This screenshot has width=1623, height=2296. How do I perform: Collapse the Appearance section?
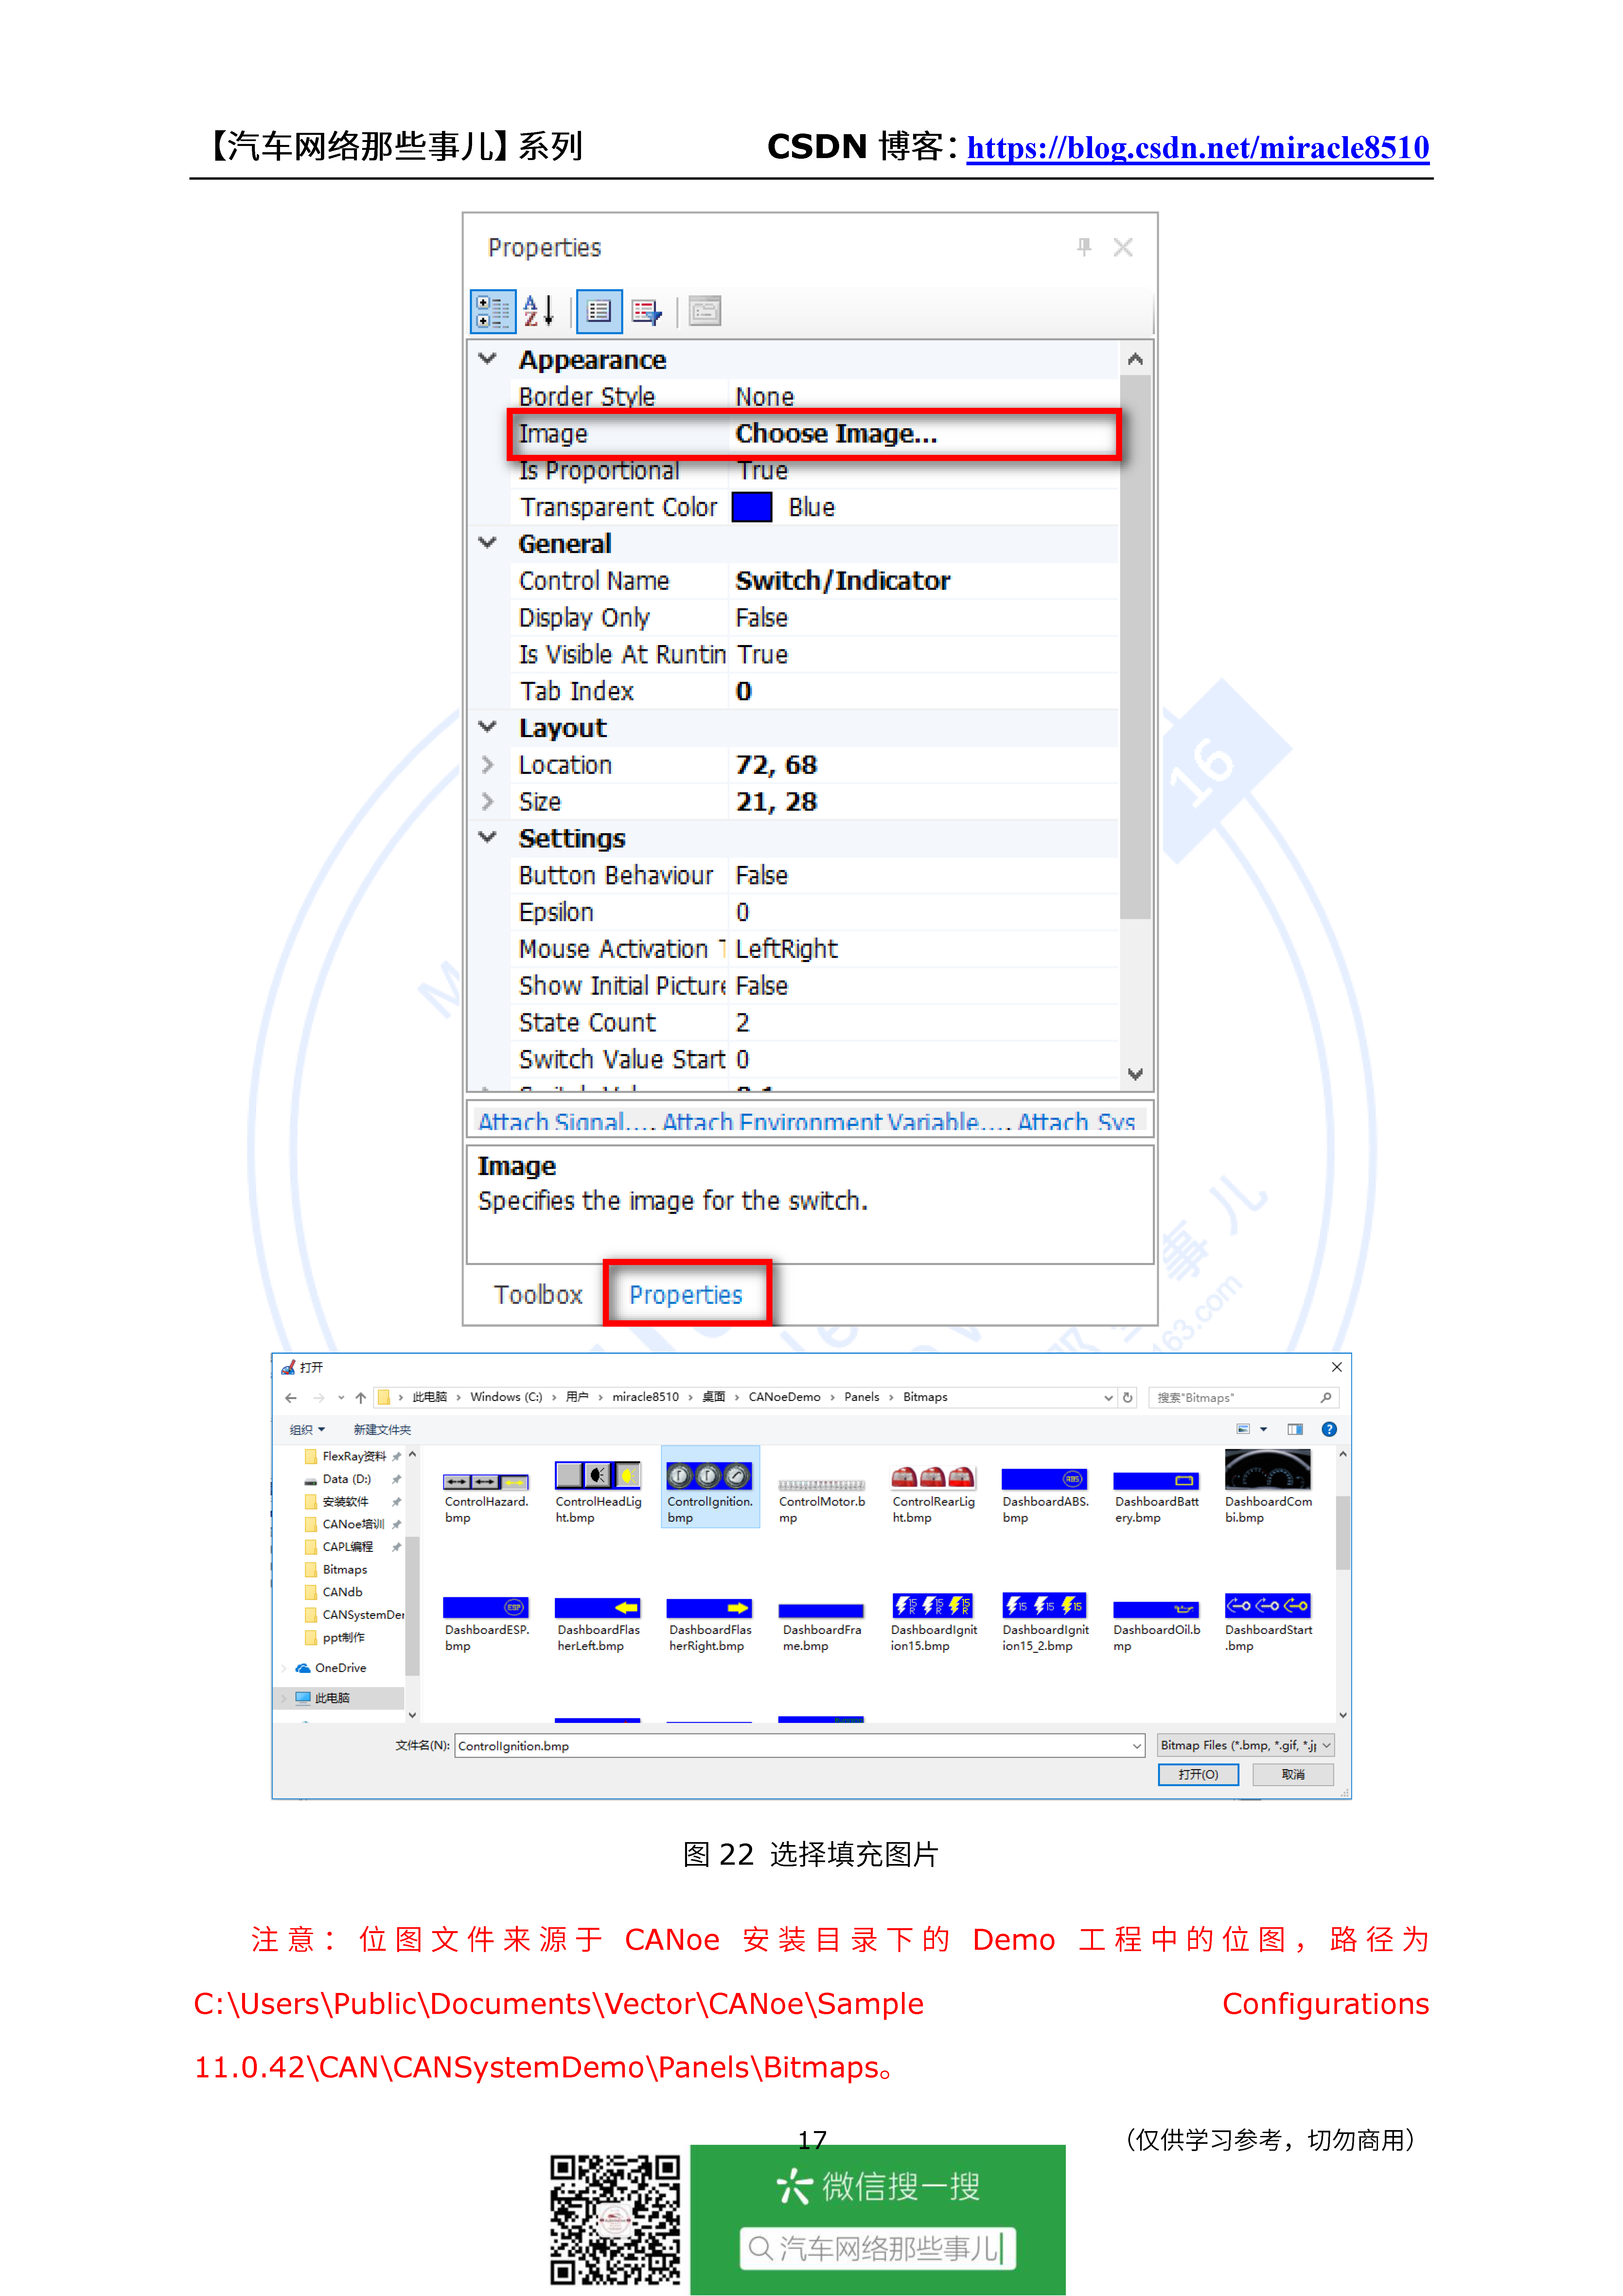(487, 359)
